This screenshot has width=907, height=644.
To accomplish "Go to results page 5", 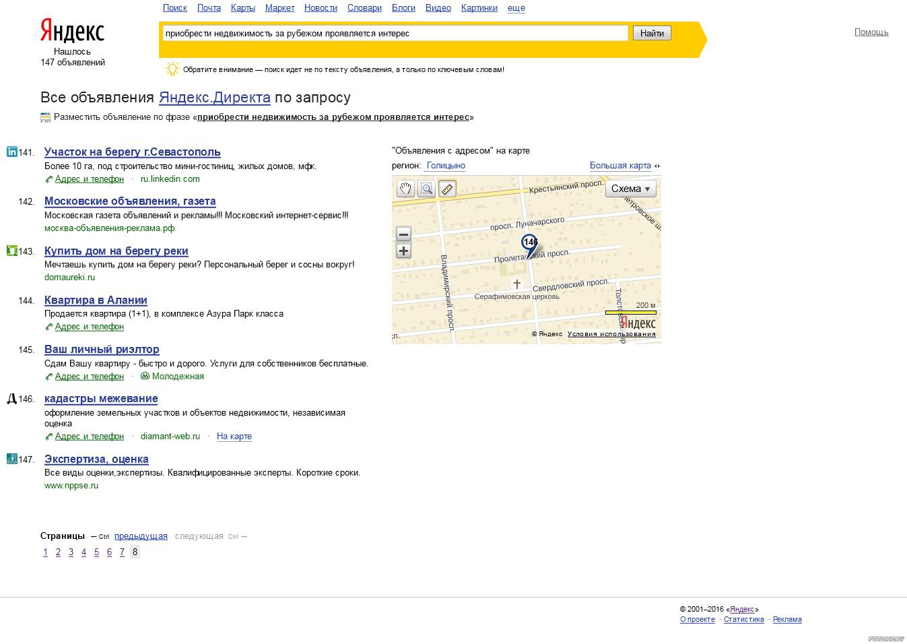I will coord(96,552).
